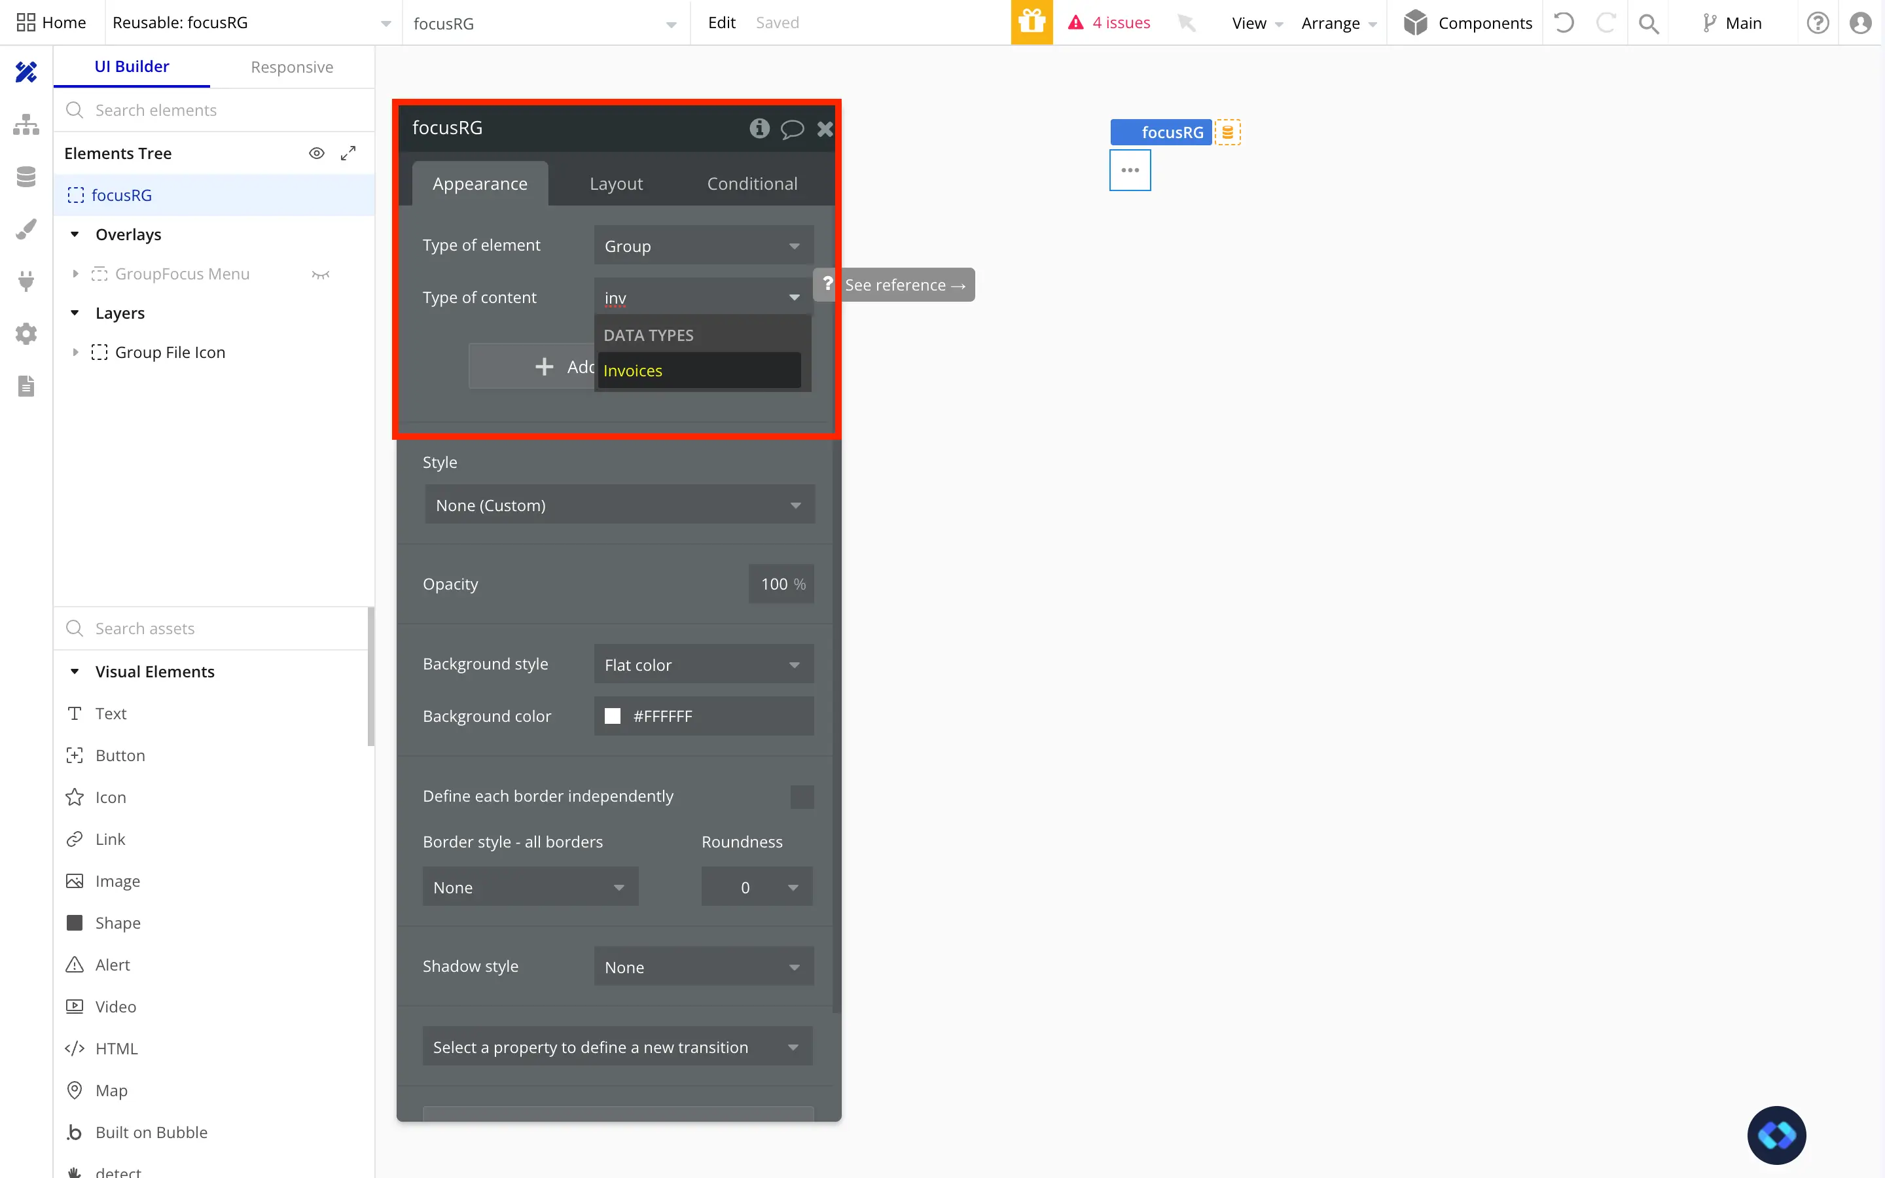Screen dimensions: 1885x1178
Task: Open the Data tab in left sidebar
Action: [26, 177]
